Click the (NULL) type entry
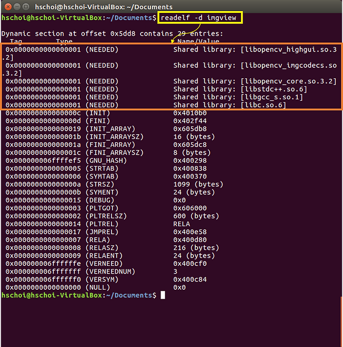The width and height of the screenshot is (343, 347). coord(98,287)
